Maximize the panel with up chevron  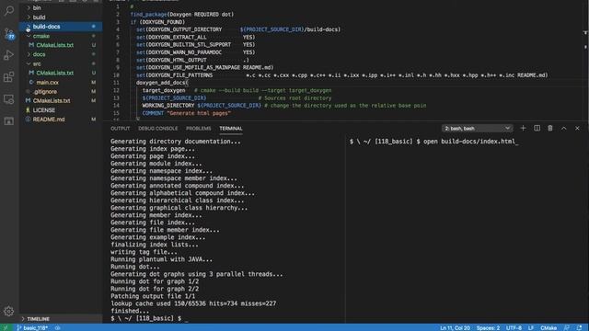click(564, 129)
